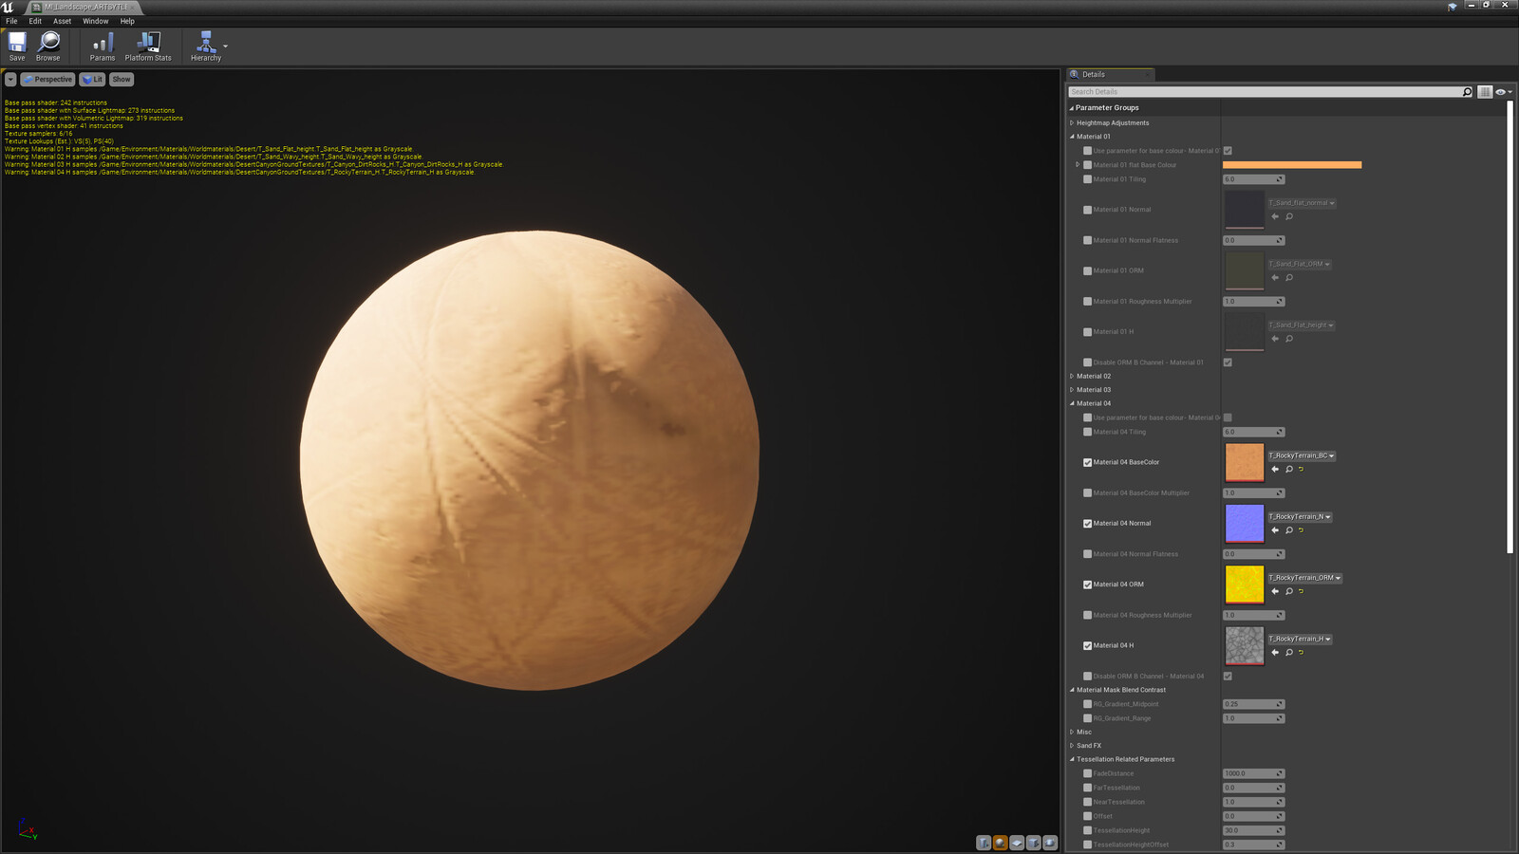Find T_RockyTerrain_N in Content Browser

click(x=1289, y=530)
